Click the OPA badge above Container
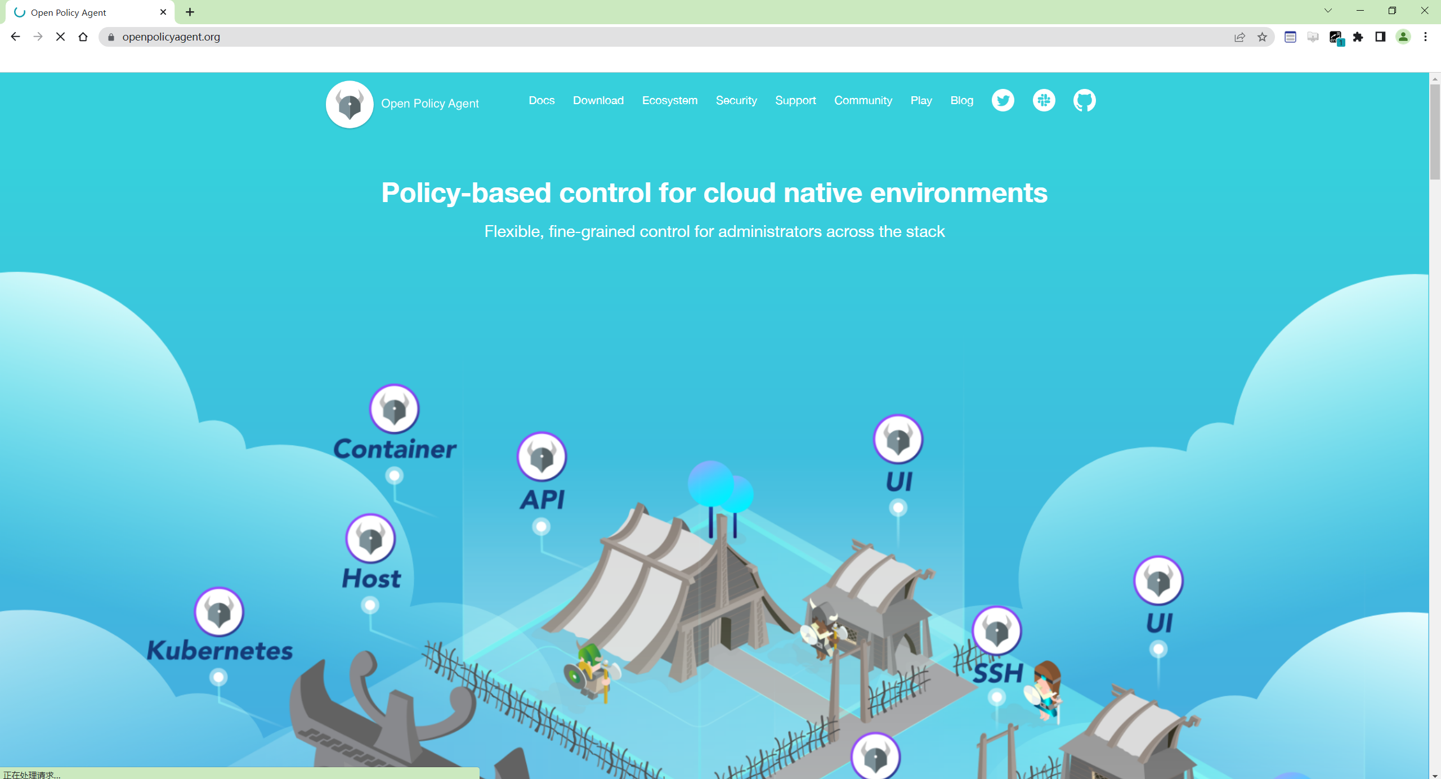The width and height of the screenshot is (1441, 779). 394,409
